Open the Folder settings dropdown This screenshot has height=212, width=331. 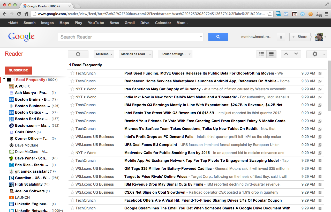(175, 54)
